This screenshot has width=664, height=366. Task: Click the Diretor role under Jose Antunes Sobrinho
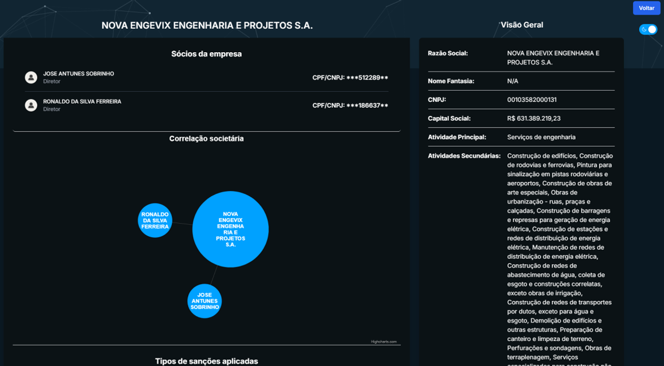click(52, 82)
